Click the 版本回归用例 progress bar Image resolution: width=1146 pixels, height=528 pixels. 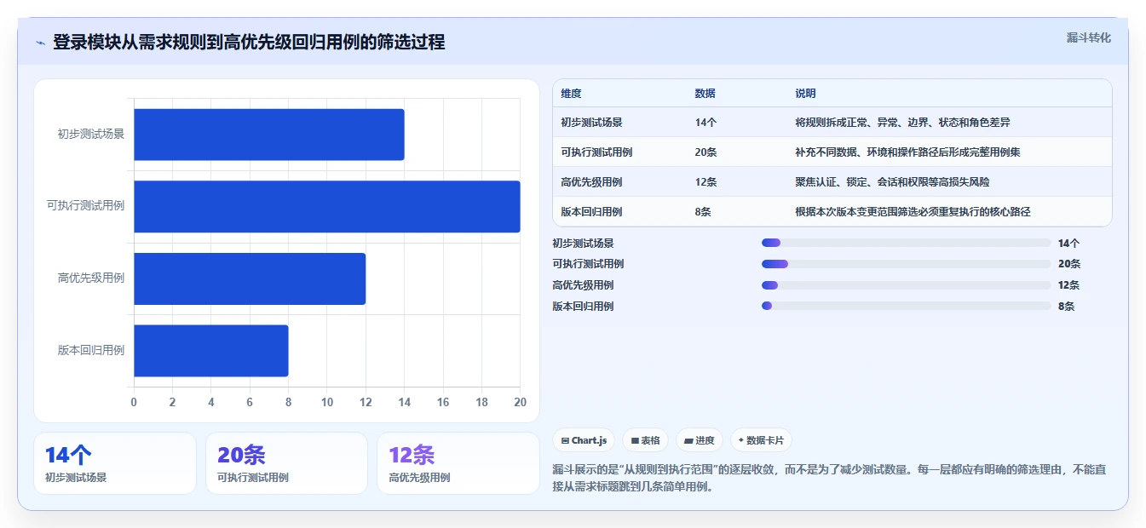pyautogui.click(x=906, y=306)
